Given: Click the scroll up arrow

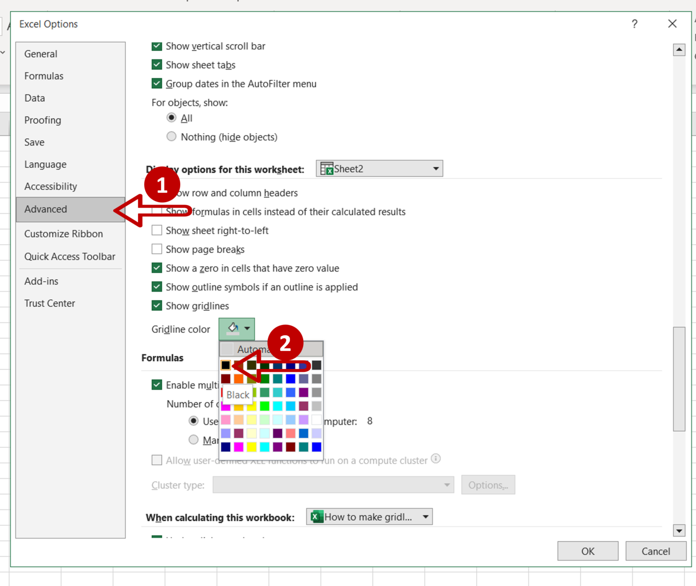Looking at the screenshot, I should tap(679, 49).
